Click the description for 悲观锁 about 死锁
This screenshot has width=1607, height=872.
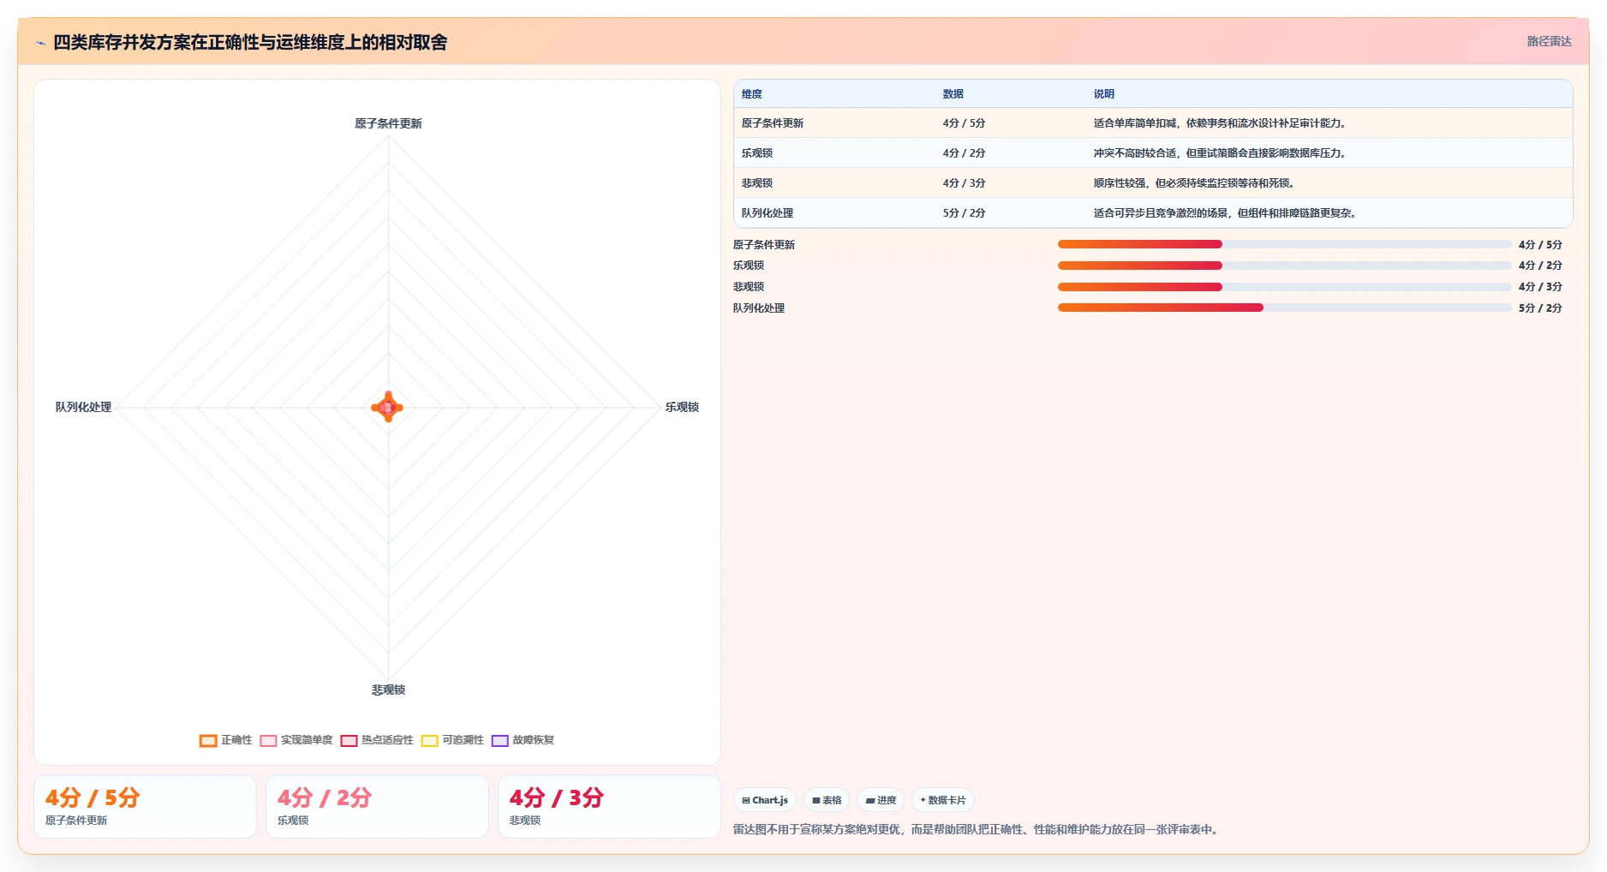(1194, 183)
